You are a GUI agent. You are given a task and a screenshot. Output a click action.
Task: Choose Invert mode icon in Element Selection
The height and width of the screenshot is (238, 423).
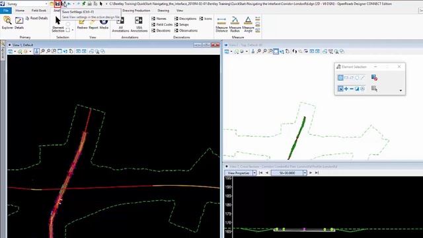pyautogui.click(x=357, y=89)
